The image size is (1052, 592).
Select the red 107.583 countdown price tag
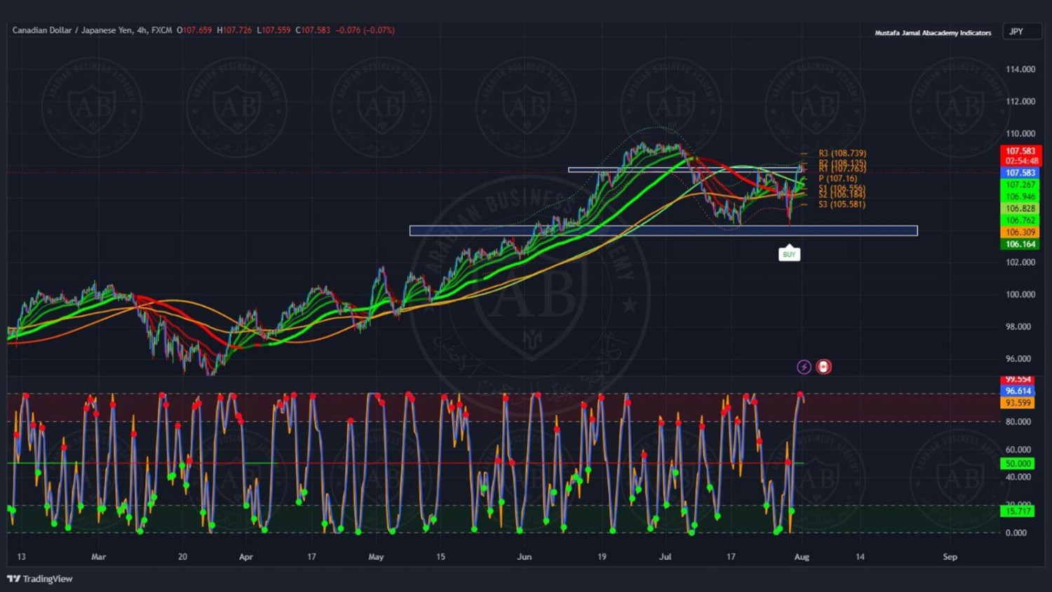[x=1020, y=156]
